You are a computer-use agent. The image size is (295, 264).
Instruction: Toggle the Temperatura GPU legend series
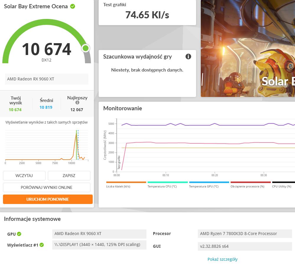tap(209, 184)
